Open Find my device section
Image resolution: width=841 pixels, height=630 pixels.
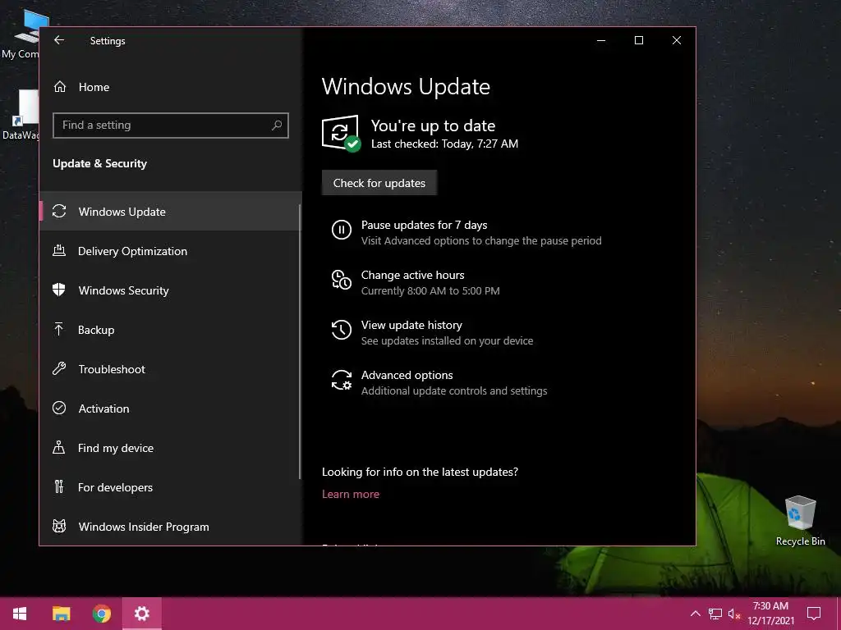(171, 447)
